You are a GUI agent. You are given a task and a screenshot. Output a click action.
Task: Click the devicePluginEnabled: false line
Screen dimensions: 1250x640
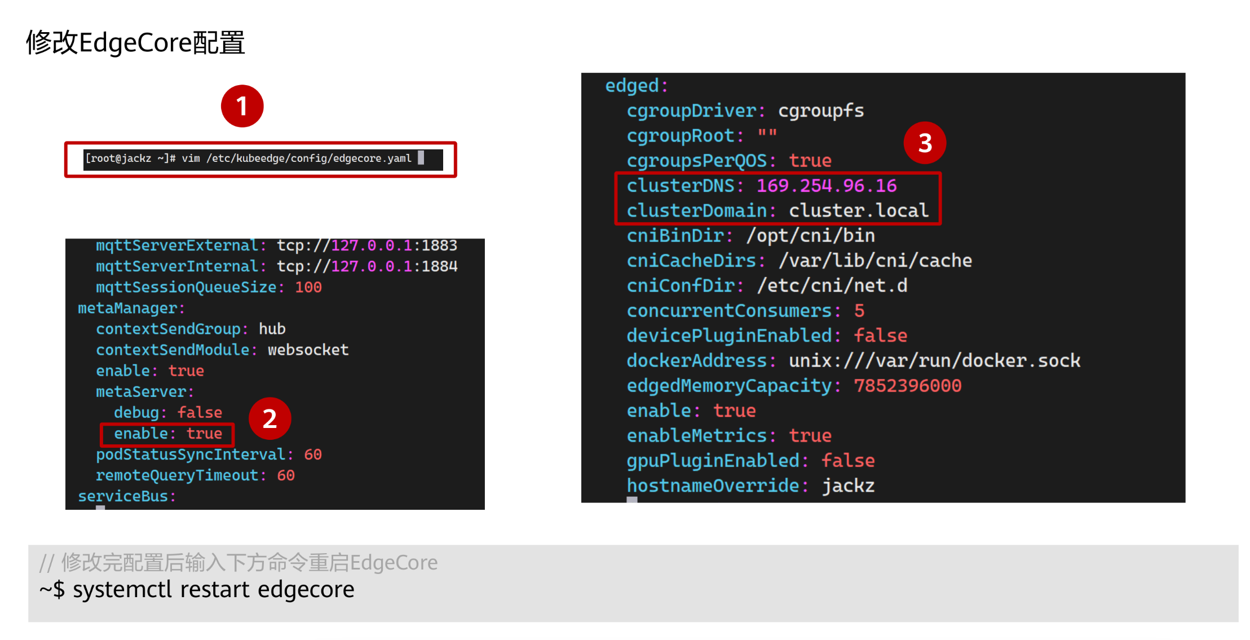[766, 336]
